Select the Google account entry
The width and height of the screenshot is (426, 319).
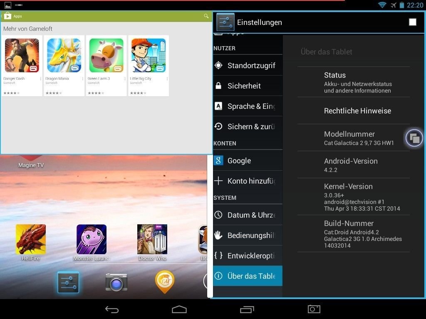click(x=248, y=161)
